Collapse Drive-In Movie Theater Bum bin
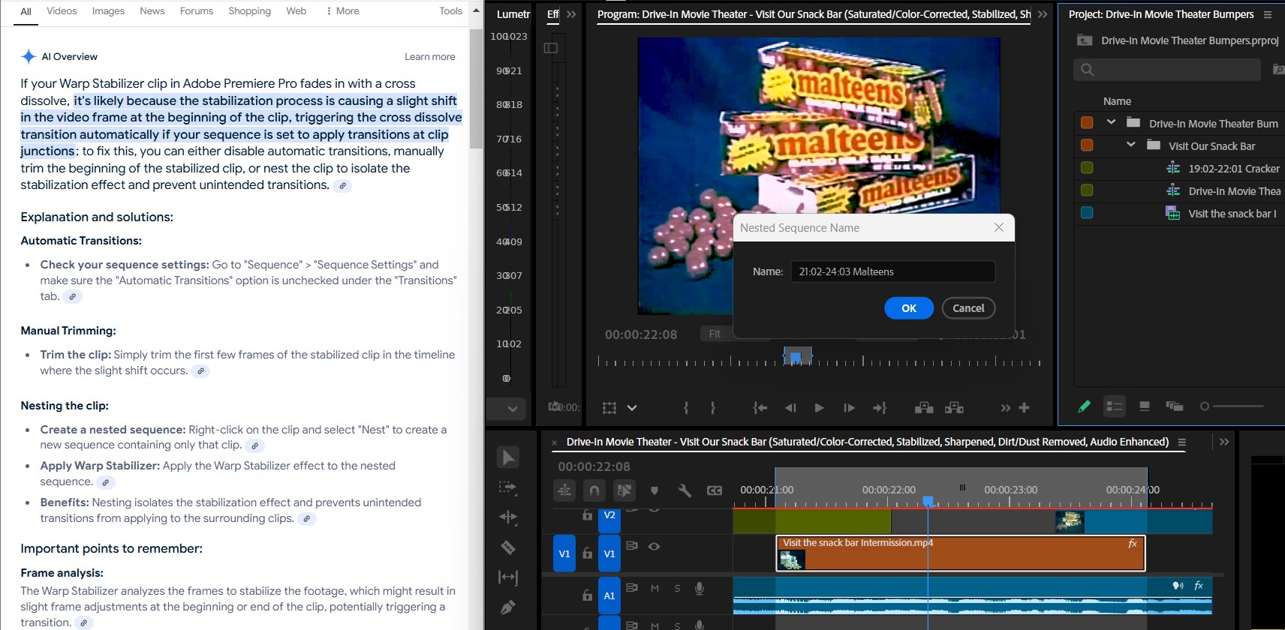The width and height of the screenshot is (1285, 630). [1111, 122]
